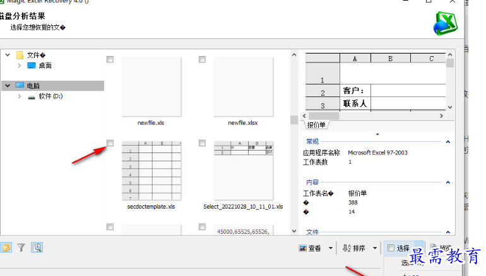This screenshot has height=276, width=486.
Task: Click the 排序 sort button
Action: pos(354,248)
